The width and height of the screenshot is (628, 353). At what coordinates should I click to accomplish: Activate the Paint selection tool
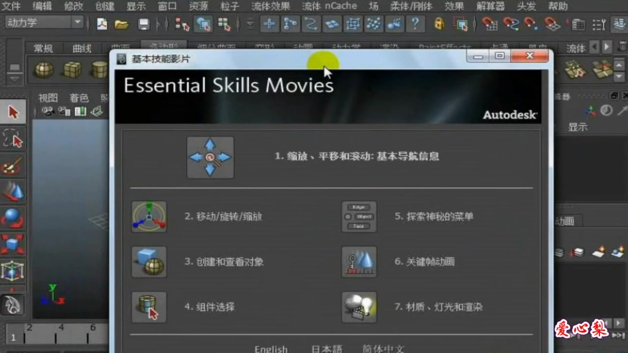click(13, 165)
